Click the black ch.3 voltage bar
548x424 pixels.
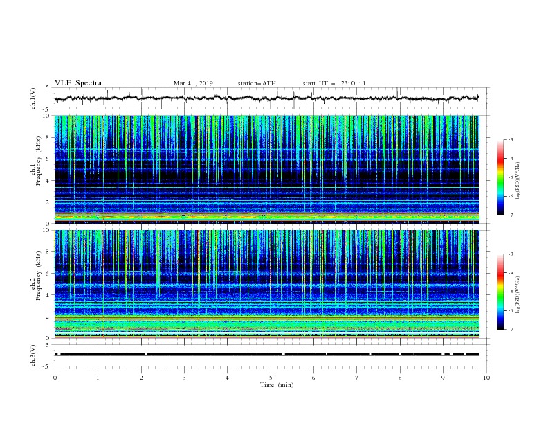pyautogui.click(x=266, y=355)
